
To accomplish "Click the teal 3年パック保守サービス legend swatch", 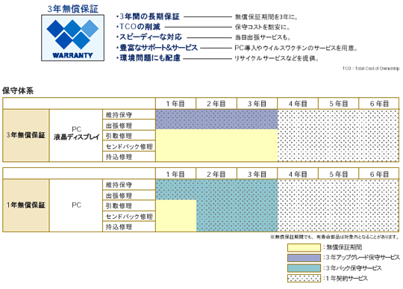I will pyautogui.click(x=304, y=268).
